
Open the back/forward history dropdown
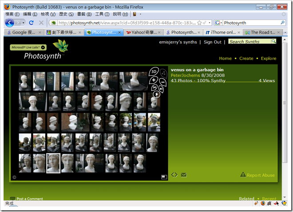[x=24, y=23]
